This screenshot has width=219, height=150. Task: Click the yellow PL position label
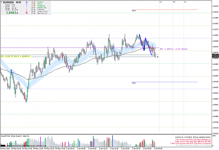[16, 56]
